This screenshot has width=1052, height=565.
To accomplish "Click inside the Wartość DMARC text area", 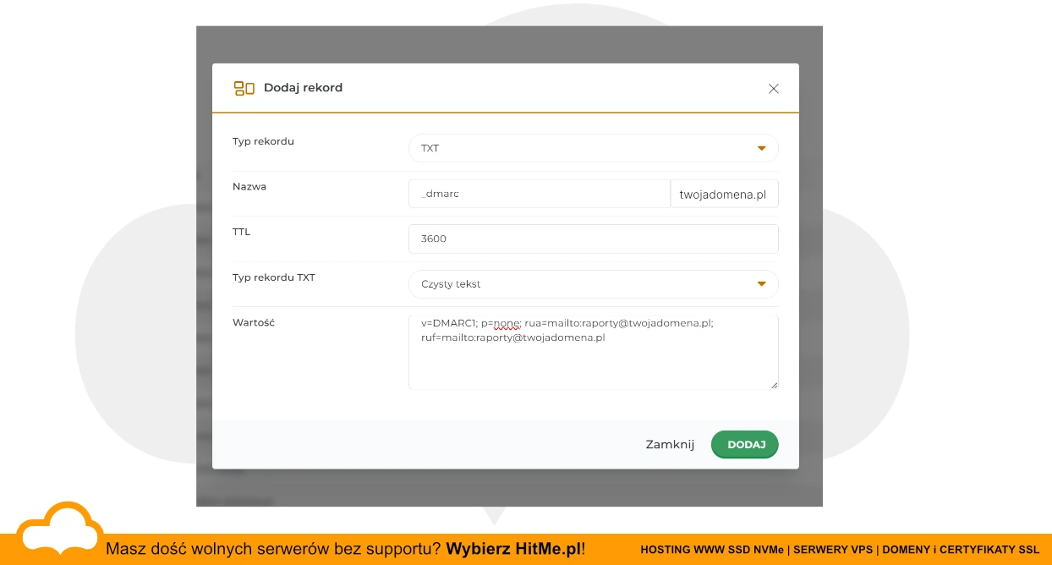I will (593, 364).
